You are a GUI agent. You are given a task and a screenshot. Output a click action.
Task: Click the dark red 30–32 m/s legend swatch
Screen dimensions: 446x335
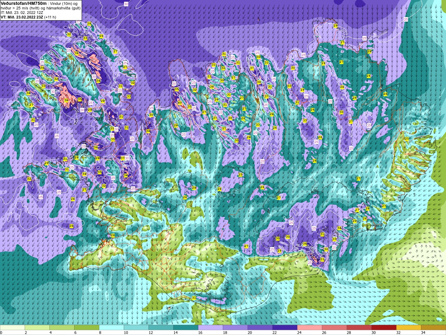click(x=384, y=328)
